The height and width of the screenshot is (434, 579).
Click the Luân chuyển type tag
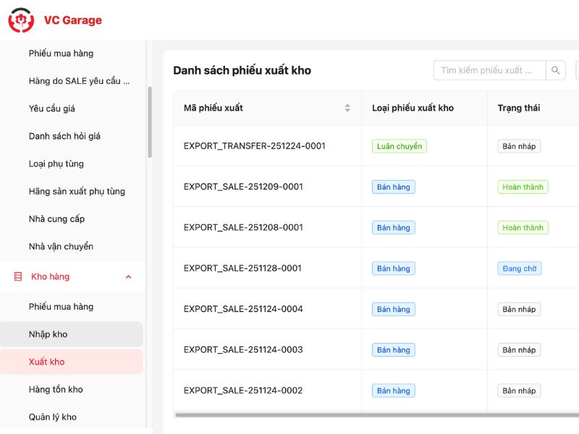[400, 146]
